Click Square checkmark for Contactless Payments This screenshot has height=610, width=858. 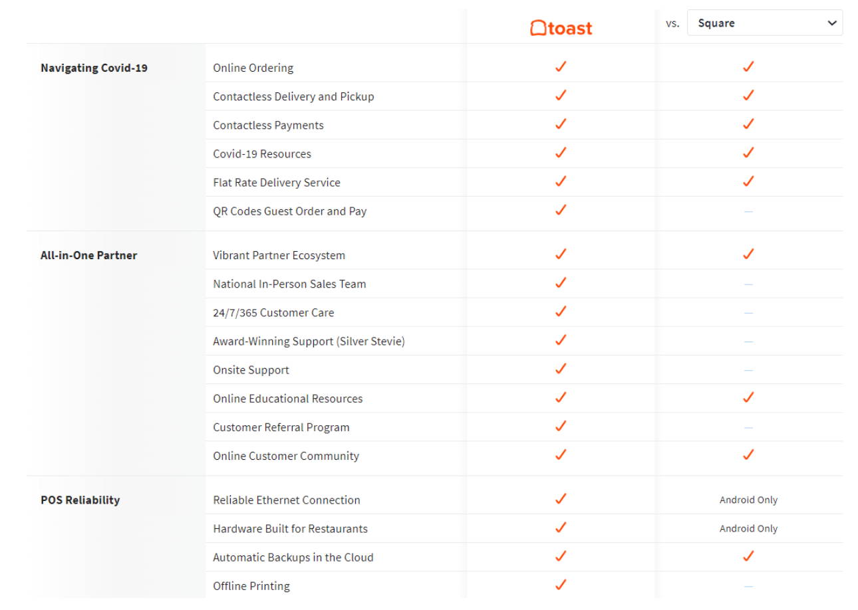748,124
